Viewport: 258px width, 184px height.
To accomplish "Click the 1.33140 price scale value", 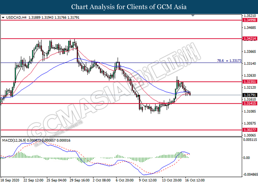I will 250,64.
